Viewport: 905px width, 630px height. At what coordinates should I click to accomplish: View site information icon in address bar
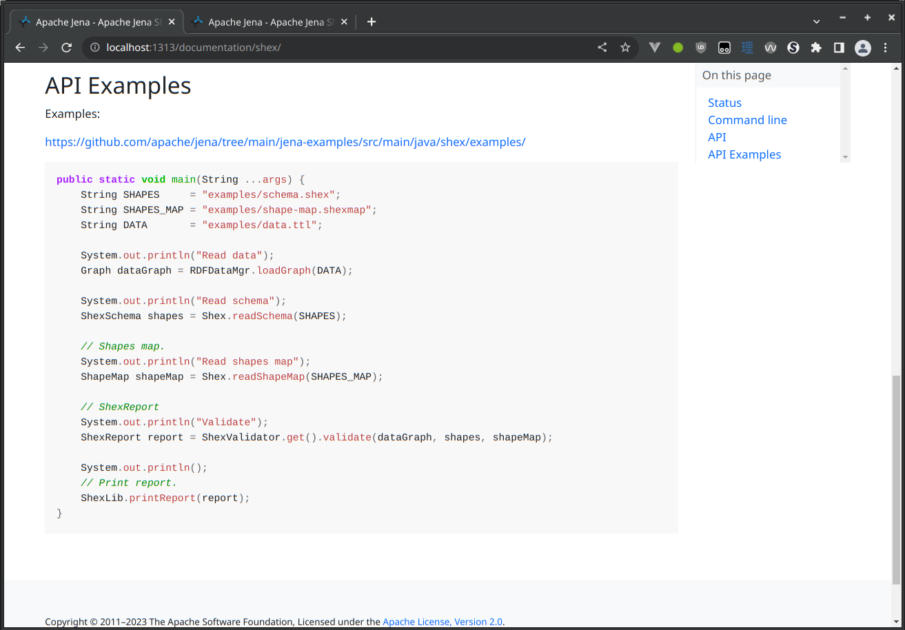coord(95,48)
